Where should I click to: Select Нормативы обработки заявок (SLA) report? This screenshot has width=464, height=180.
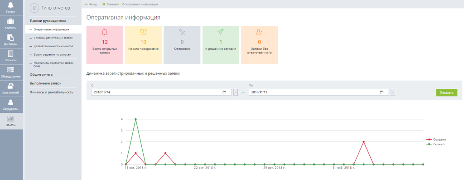(53, 64)
